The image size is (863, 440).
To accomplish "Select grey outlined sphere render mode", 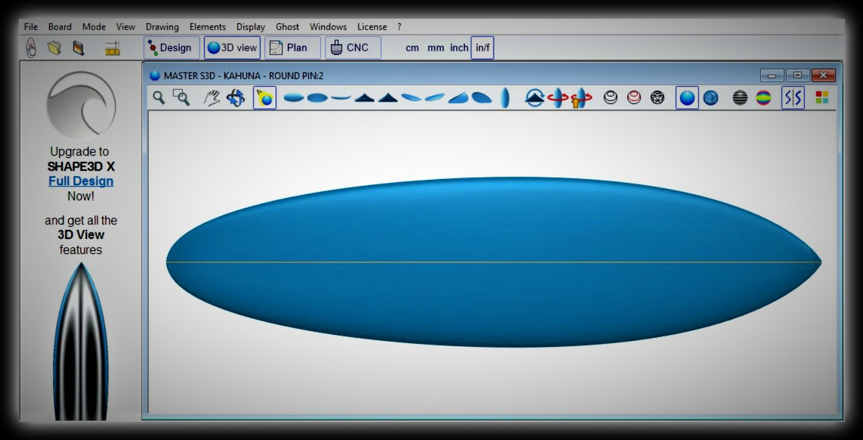I will (x=611, y=97).
